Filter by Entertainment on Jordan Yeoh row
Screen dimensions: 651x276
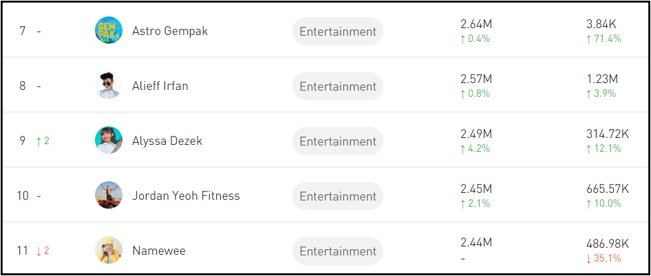pos(337,196)
